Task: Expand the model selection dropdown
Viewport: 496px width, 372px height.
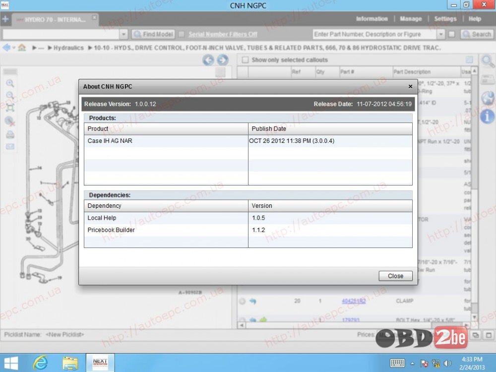Action: coord(124,34)
